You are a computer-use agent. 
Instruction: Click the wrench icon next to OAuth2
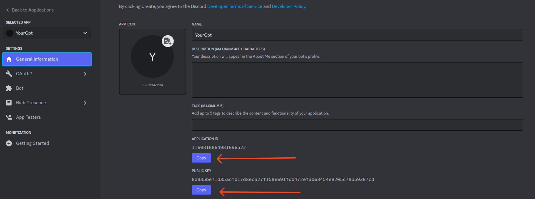(x=9, y=74)
